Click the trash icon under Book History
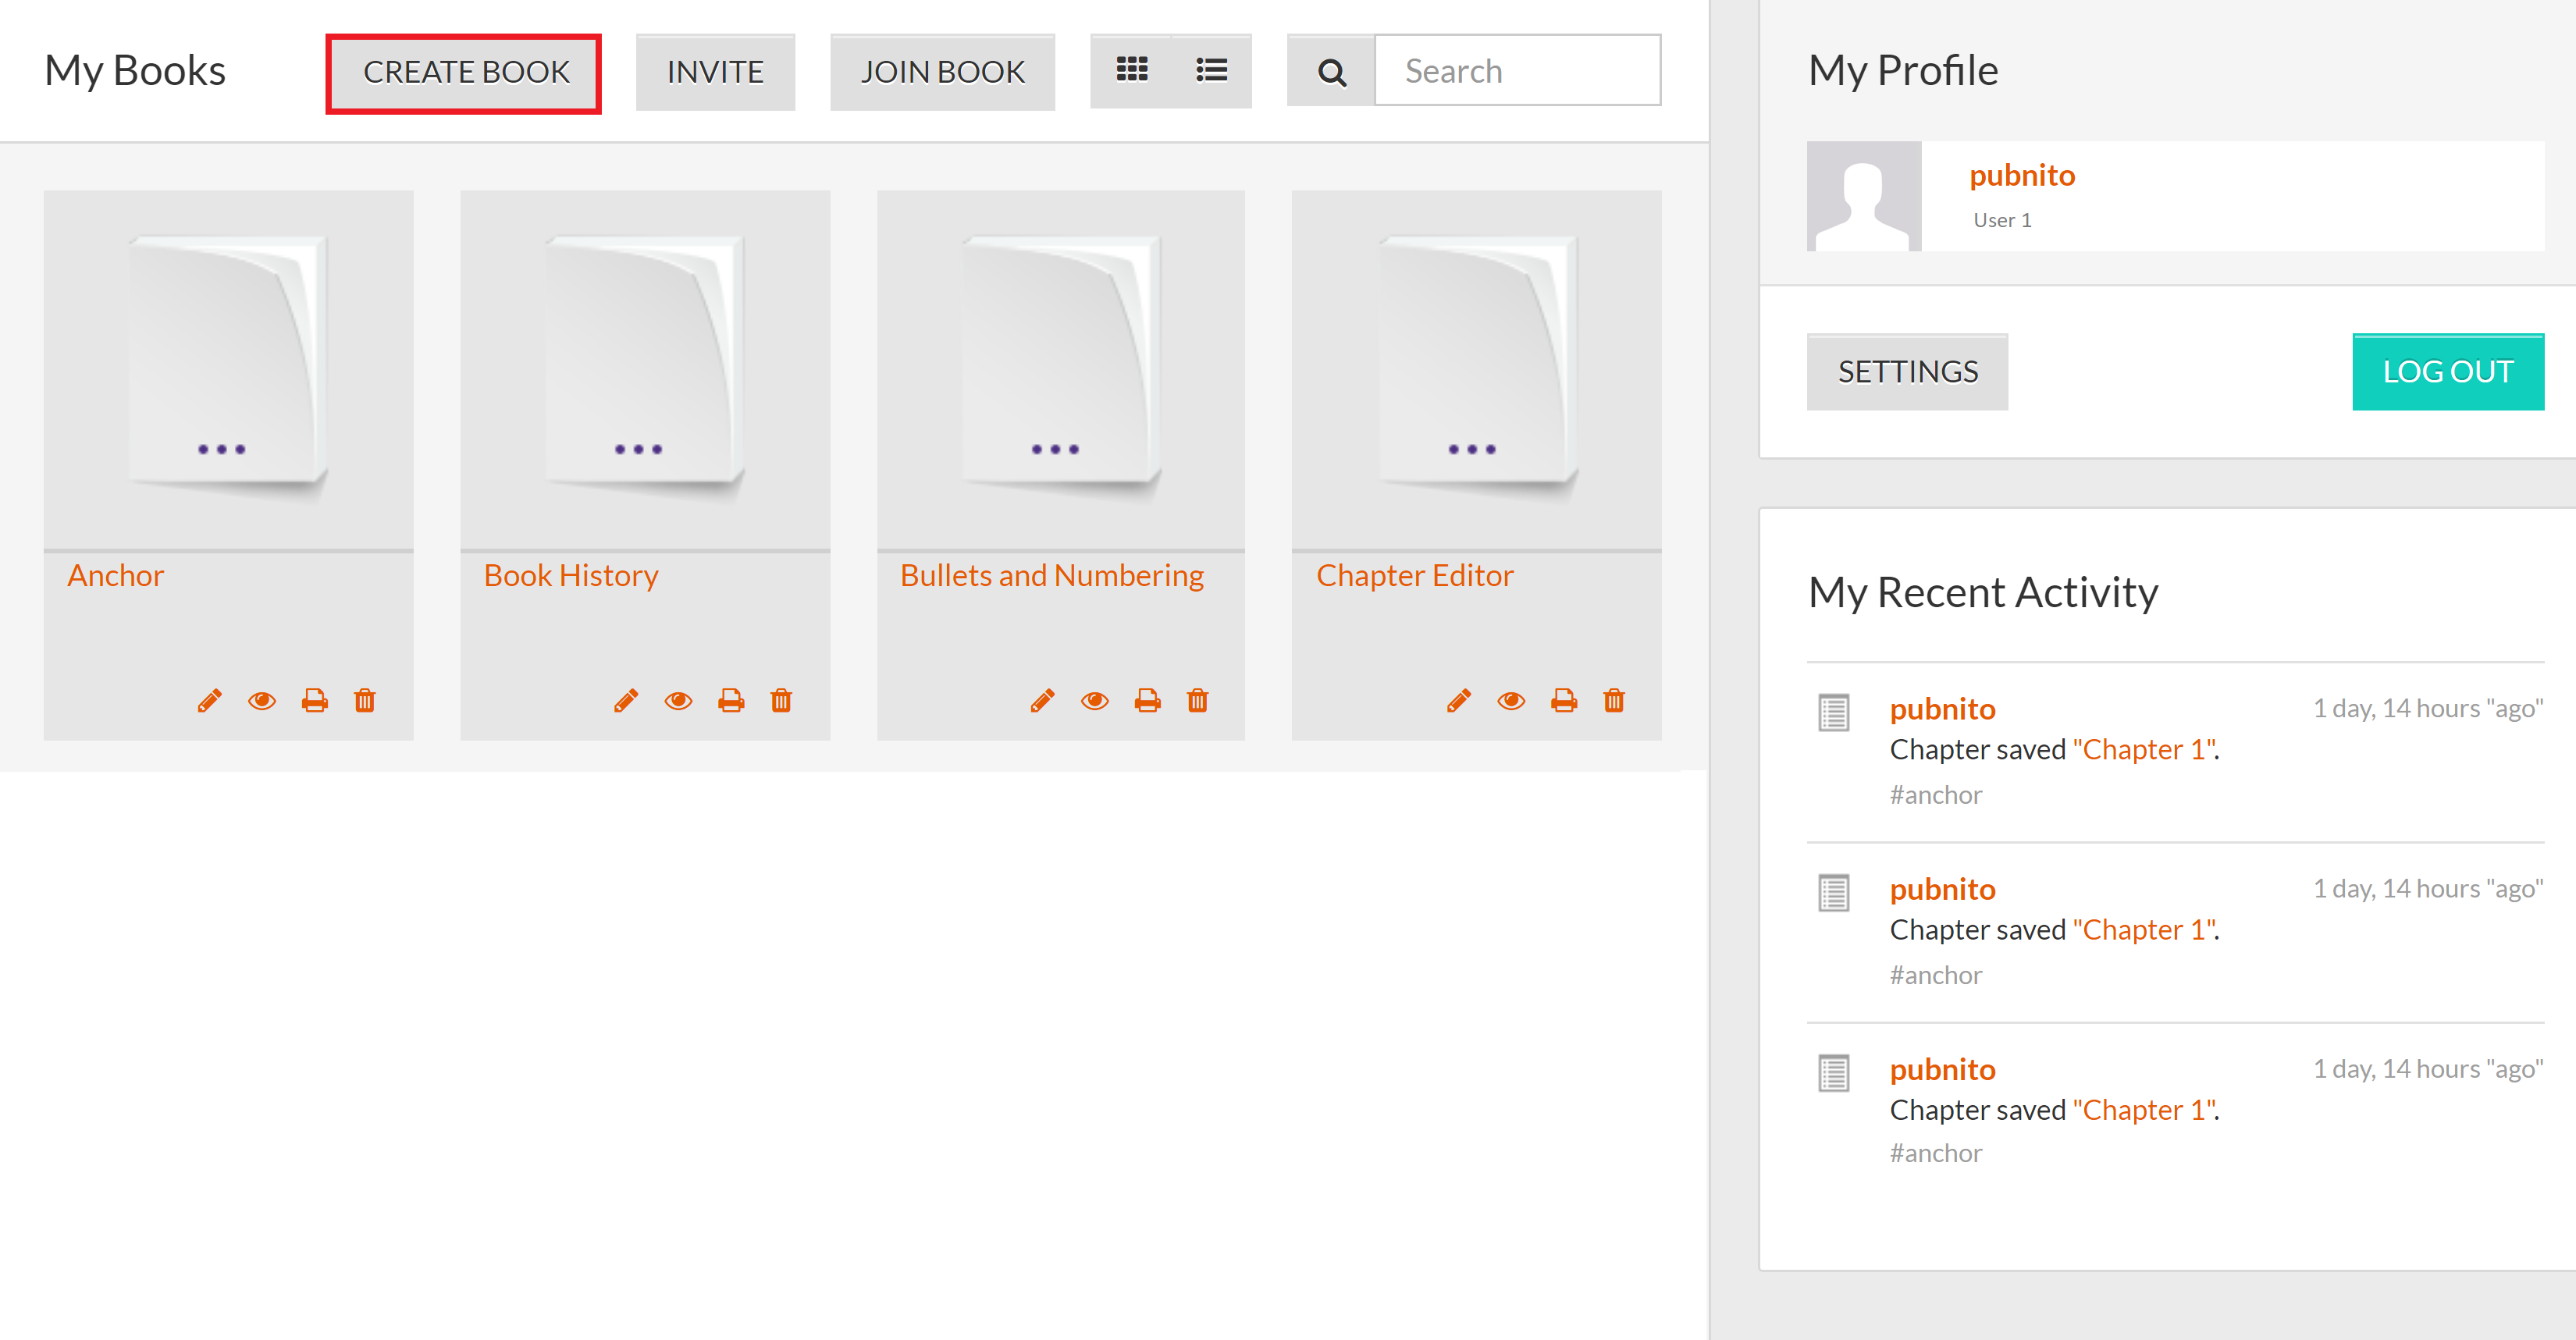Image resolution: width=2576 pixels, height=1340 pixels. pos(781,700)
